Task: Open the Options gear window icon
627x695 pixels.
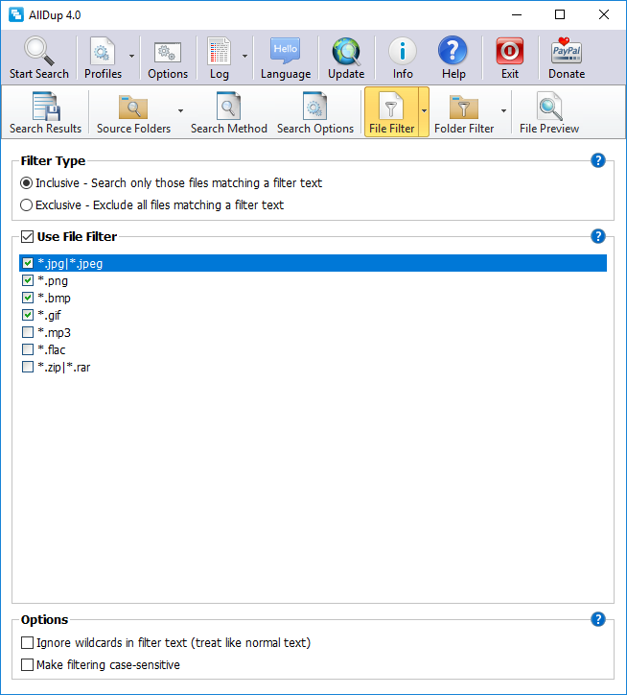Action: tap(168, 52)
